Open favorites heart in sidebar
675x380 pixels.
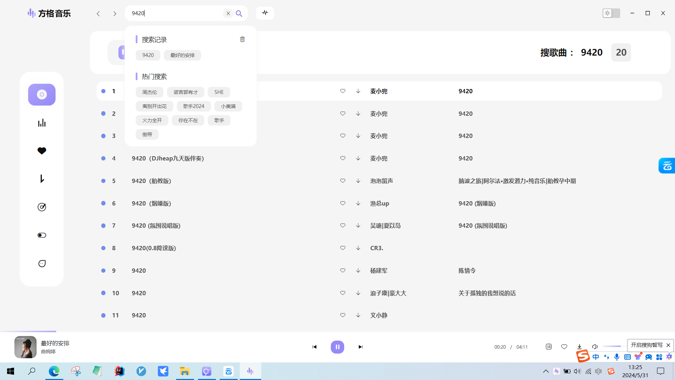click(42, 151)
